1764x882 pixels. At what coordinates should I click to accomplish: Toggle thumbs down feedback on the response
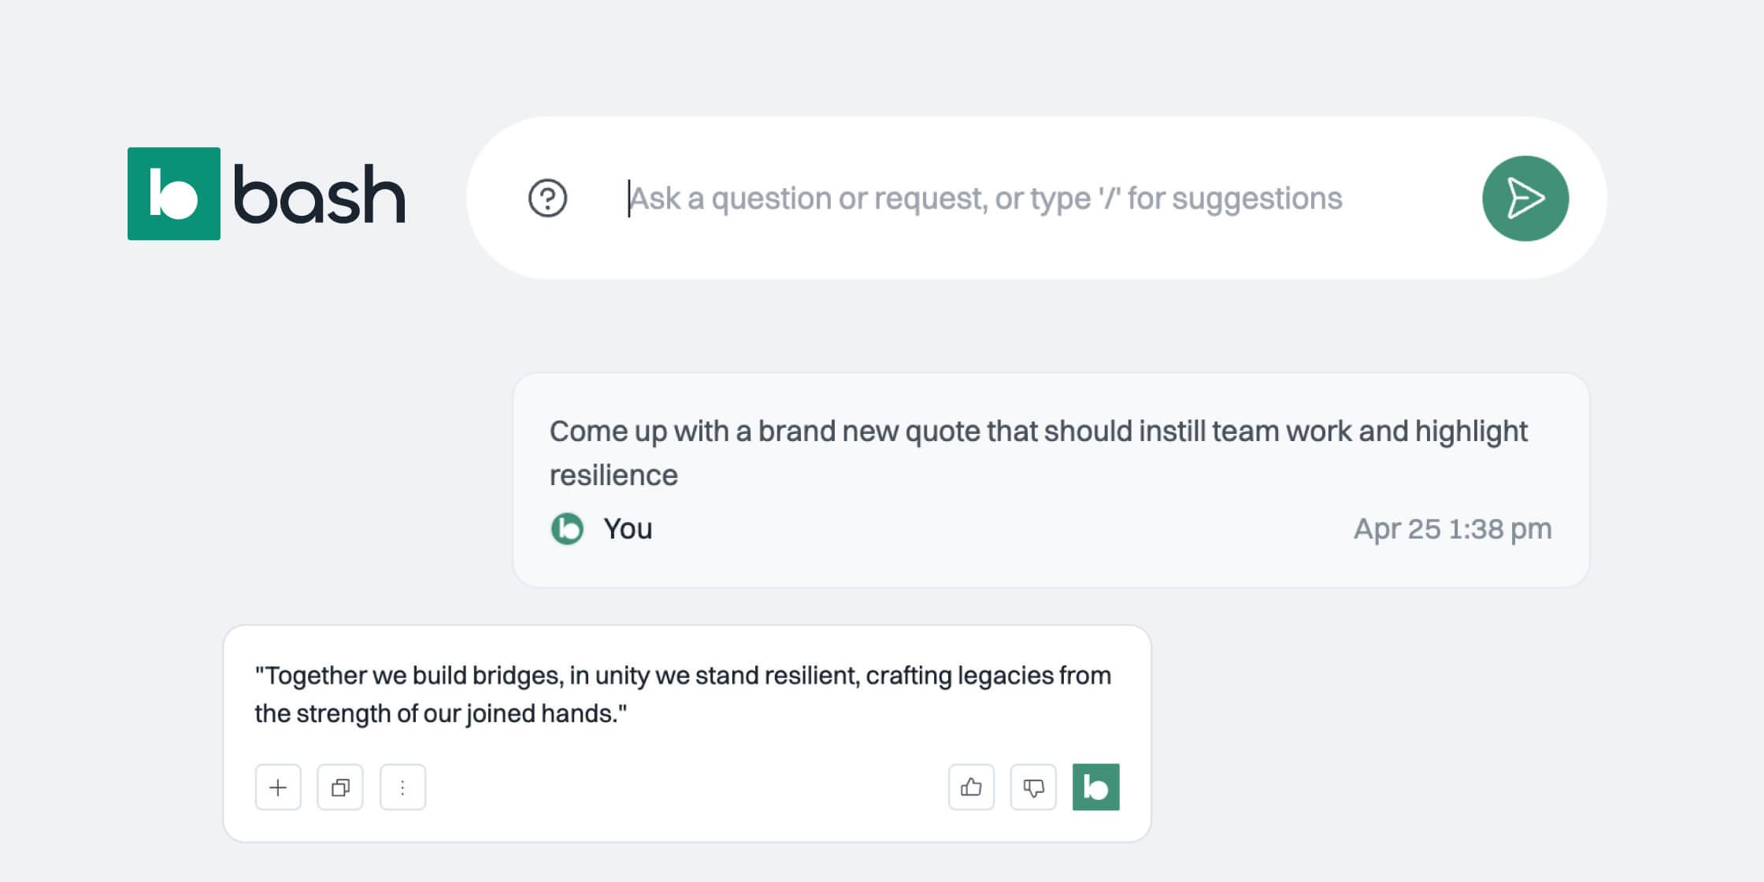[x=1033, y=787]
